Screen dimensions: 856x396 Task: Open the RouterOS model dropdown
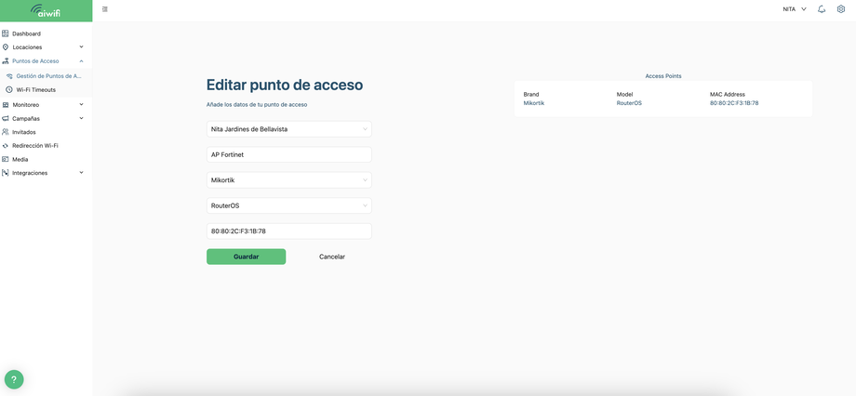coord(288,205)
